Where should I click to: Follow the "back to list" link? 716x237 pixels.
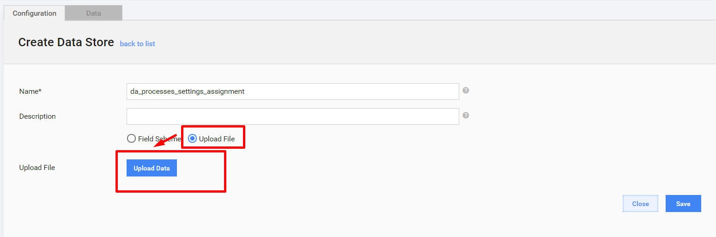tap(137, 44)
